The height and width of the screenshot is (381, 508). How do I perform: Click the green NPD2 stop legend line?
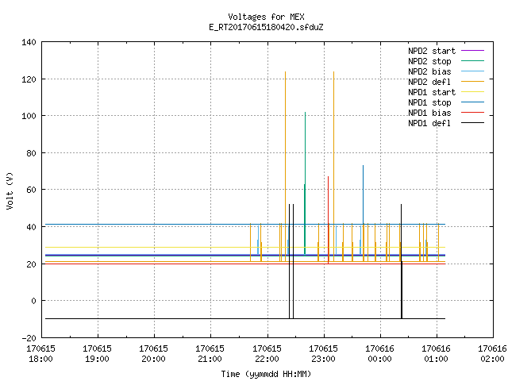pyautogui.click(x=472, y=60)
